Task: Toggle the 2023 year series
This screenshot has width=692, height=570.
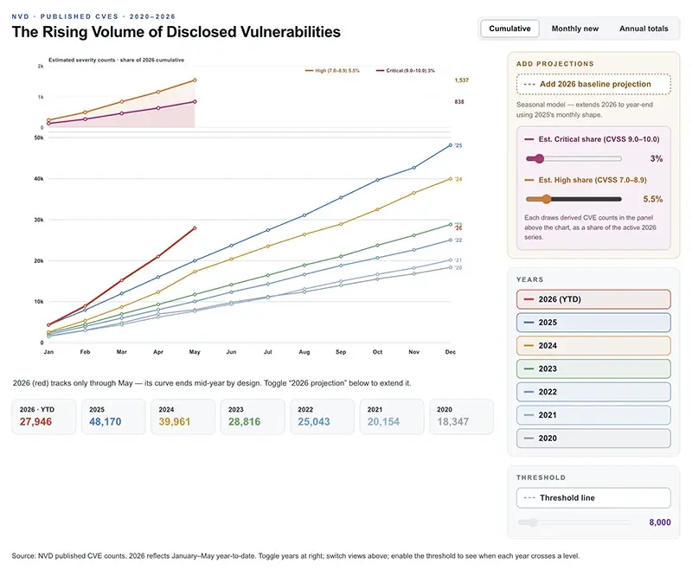Action: click(x=593, y=368)
